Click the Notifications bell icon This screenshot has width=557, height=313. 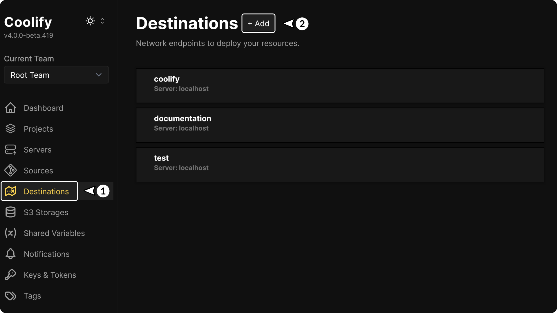(x=10, y=254)
